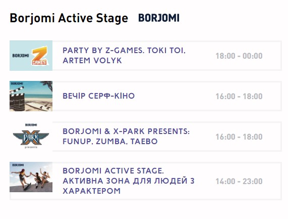The image size is (288, 219).
Task: Click the X-Park winged logo image
Action: 31,137
